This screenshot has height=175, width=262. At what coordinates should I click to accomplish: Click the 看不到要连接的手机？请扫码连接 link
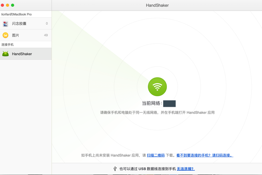click(205, 155)
